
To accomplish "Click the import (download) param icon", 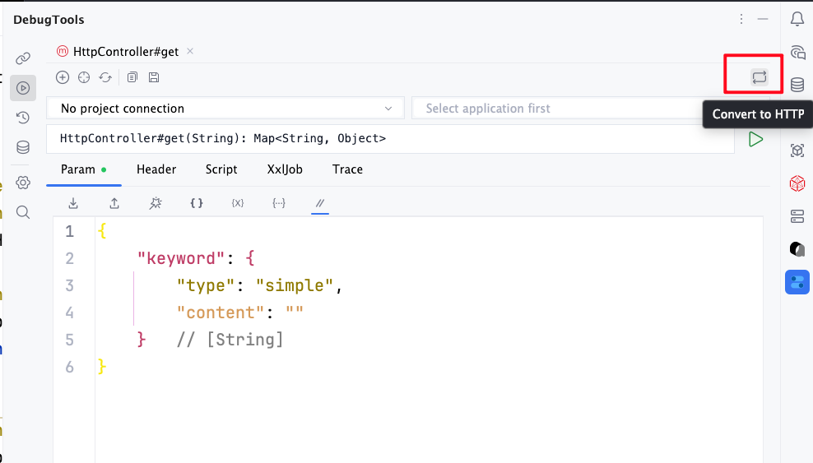I will pyautogui.click(x=73, y=203).
